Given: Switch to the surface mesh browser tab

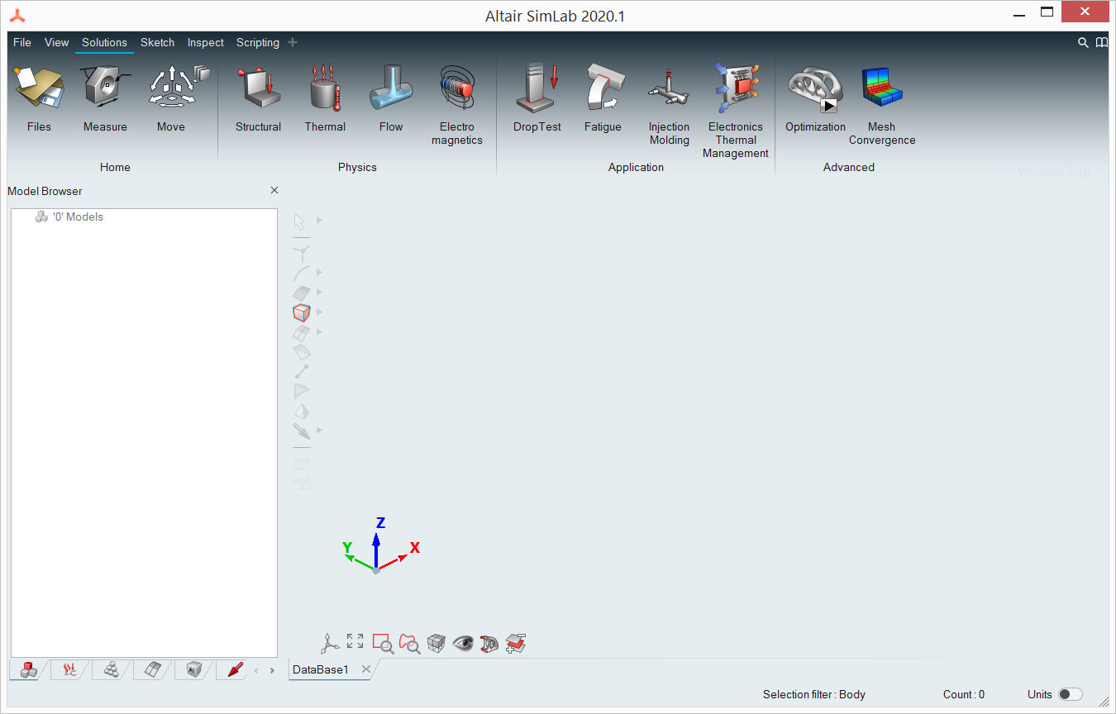Looking at the screenshot, I should (x=153, y=669).
